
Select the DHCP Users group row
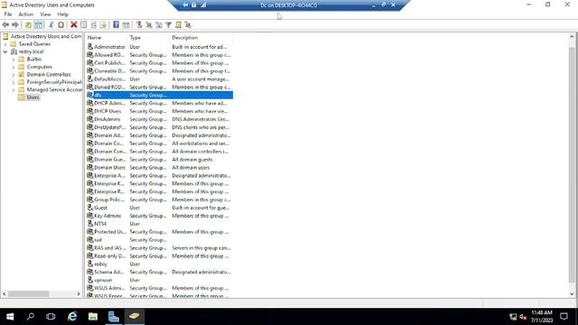[x=159, y=111]
